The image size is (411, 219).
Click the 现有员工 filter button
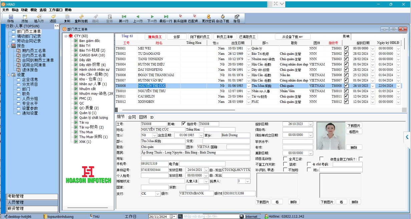(154, 37)
